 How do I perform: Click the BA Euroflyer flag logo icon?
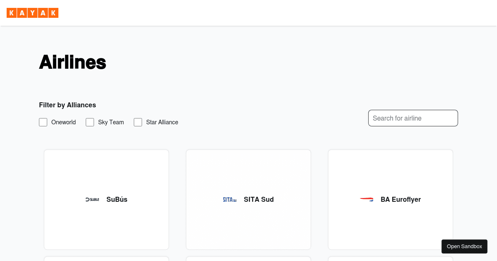click(366, 199)
